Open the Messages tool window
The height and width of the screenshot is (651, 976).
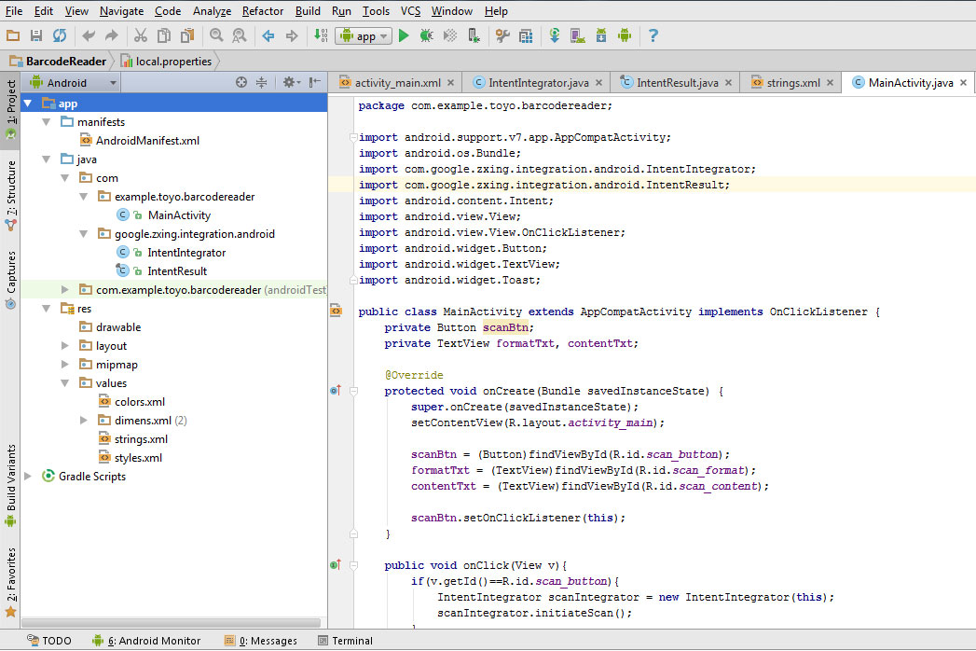[268, 641]
